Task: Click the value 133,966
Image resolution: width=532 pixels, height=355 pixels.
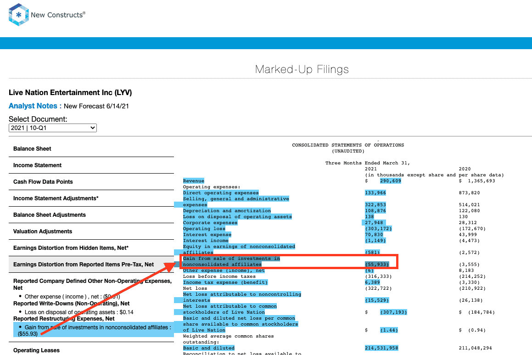Action: (375, 193)
